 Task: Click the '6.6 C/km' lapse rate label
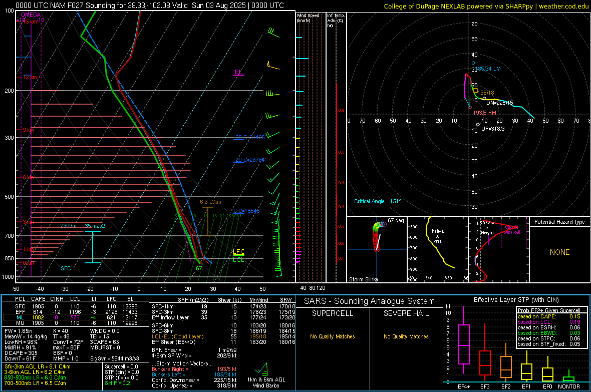[x=210, y=202]
